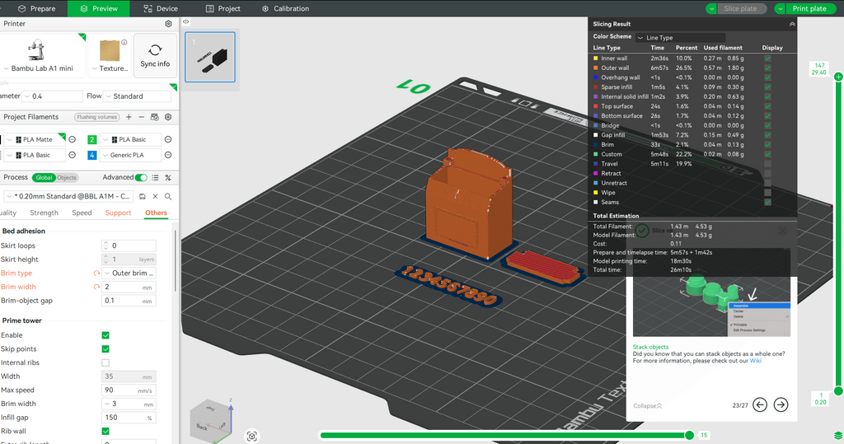
Task: Edit filament 2 PLA Basic round icon
Action: coord(168,139)
